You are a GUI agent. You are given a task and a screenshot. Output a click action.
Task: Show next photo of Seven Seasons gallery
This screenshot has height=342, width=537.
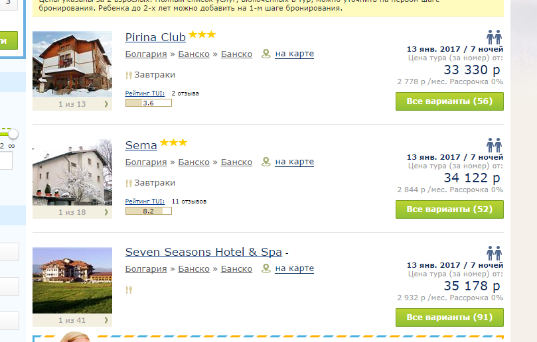coord(106,320)
